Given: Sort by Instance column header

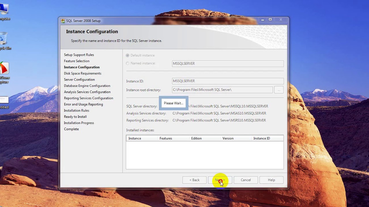Looking at the screenshot, I should tap(142, 138).
